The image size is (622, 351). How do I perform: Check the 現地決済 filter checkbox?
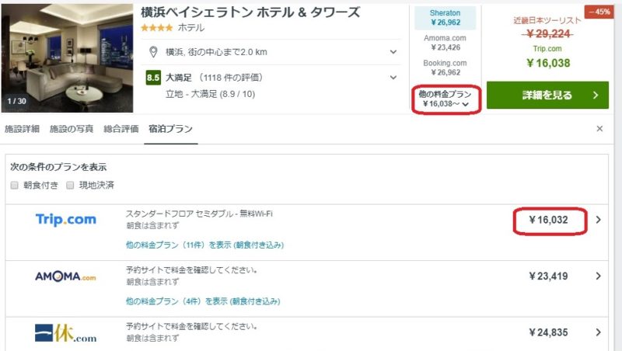pyautogui.click(x=70, y=185)
